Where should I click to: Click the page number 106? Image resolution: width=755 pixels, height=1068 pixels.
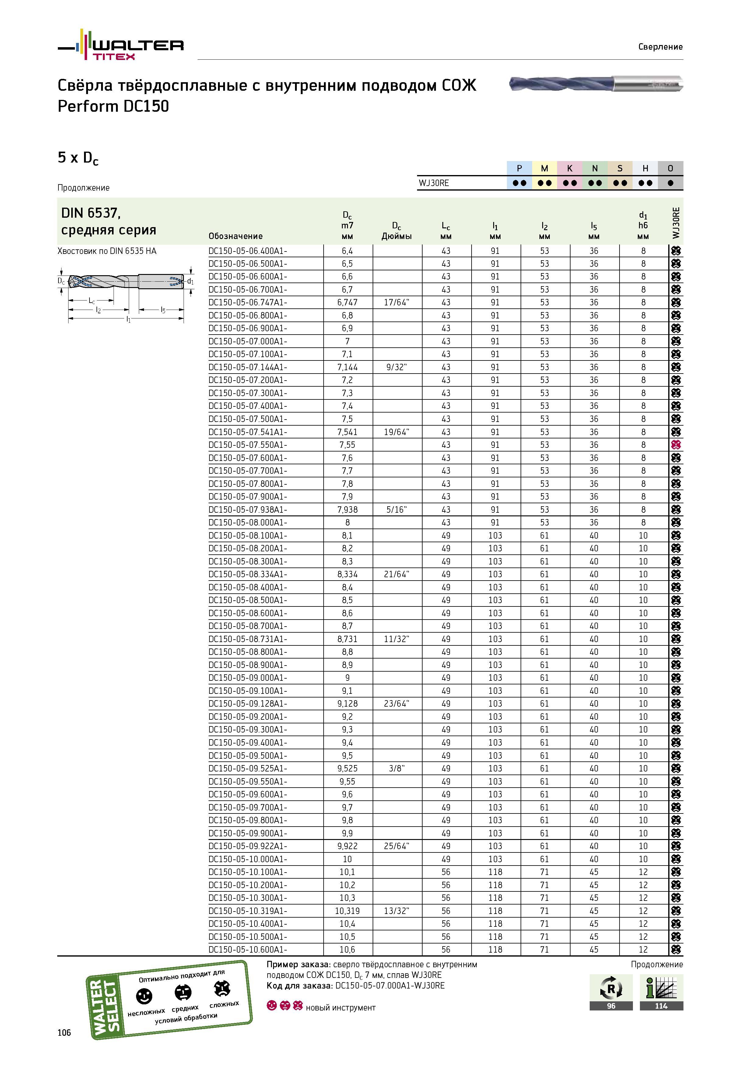(64, 1033)
